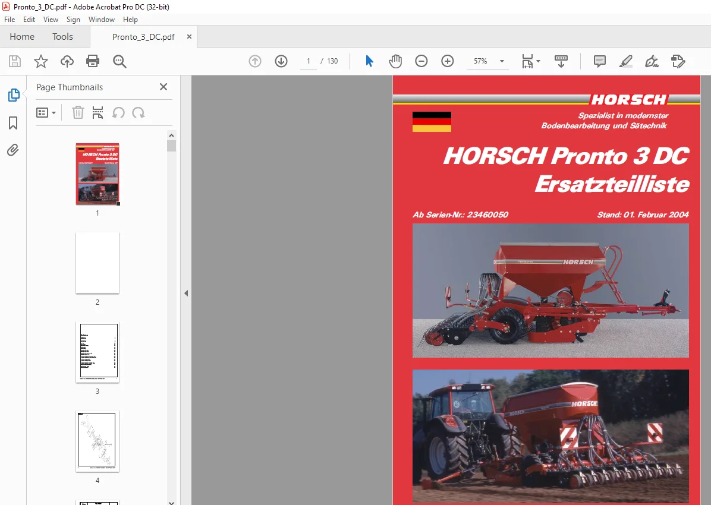Go to previous page with up arrow

pos(255,61)
